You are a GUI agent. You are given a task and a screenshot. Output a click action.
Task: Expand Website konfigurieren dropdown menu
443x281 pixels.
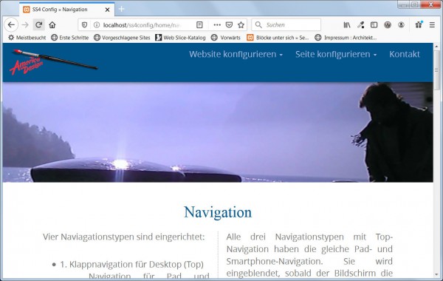coord(236,54)
